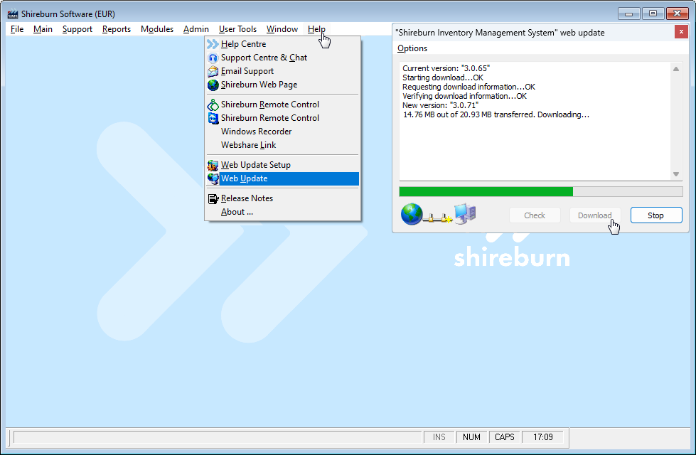Close the web update dialog with the red X
696x455 pixels.
[x=681, y=32]
